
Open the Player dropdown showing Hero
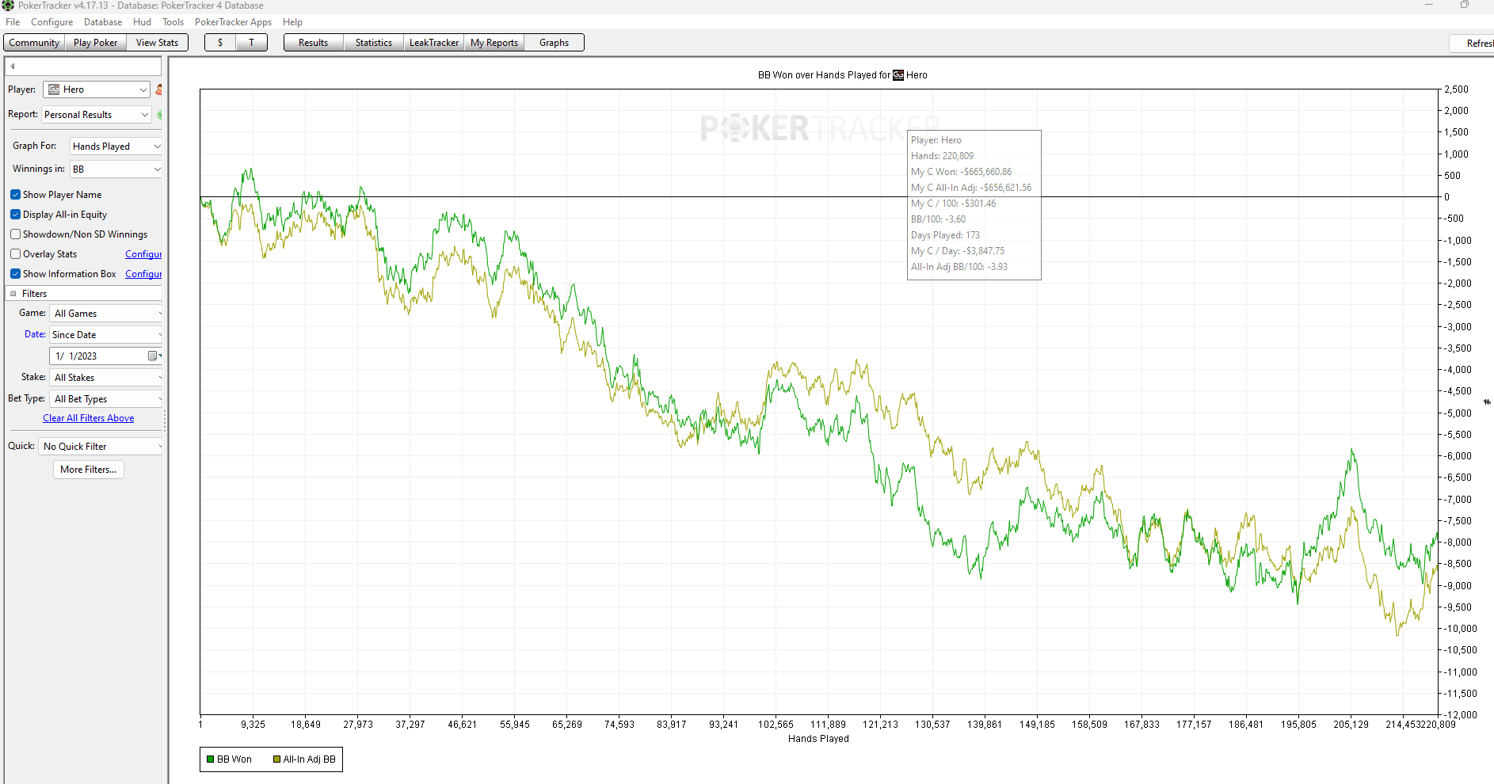coord(97,89)
